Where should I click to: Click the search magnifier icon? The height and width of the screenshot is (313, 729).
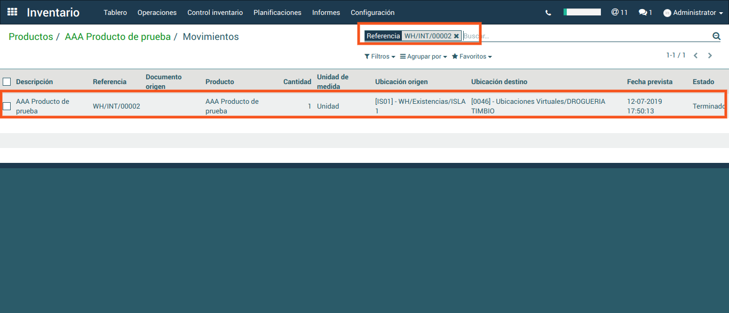click(716, 36)
